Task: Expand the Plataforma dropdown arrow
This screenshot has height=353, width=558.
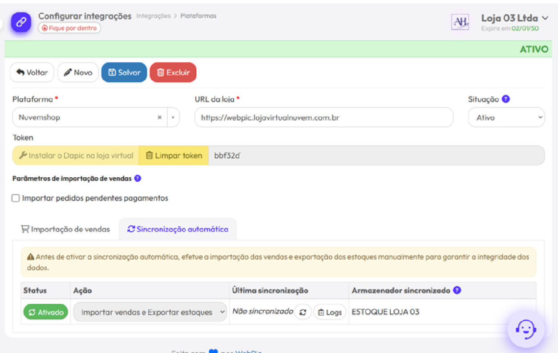Action: point(174,117)
